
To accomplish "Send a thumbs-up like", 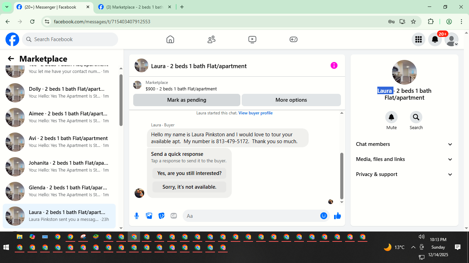I will point(338,216).
